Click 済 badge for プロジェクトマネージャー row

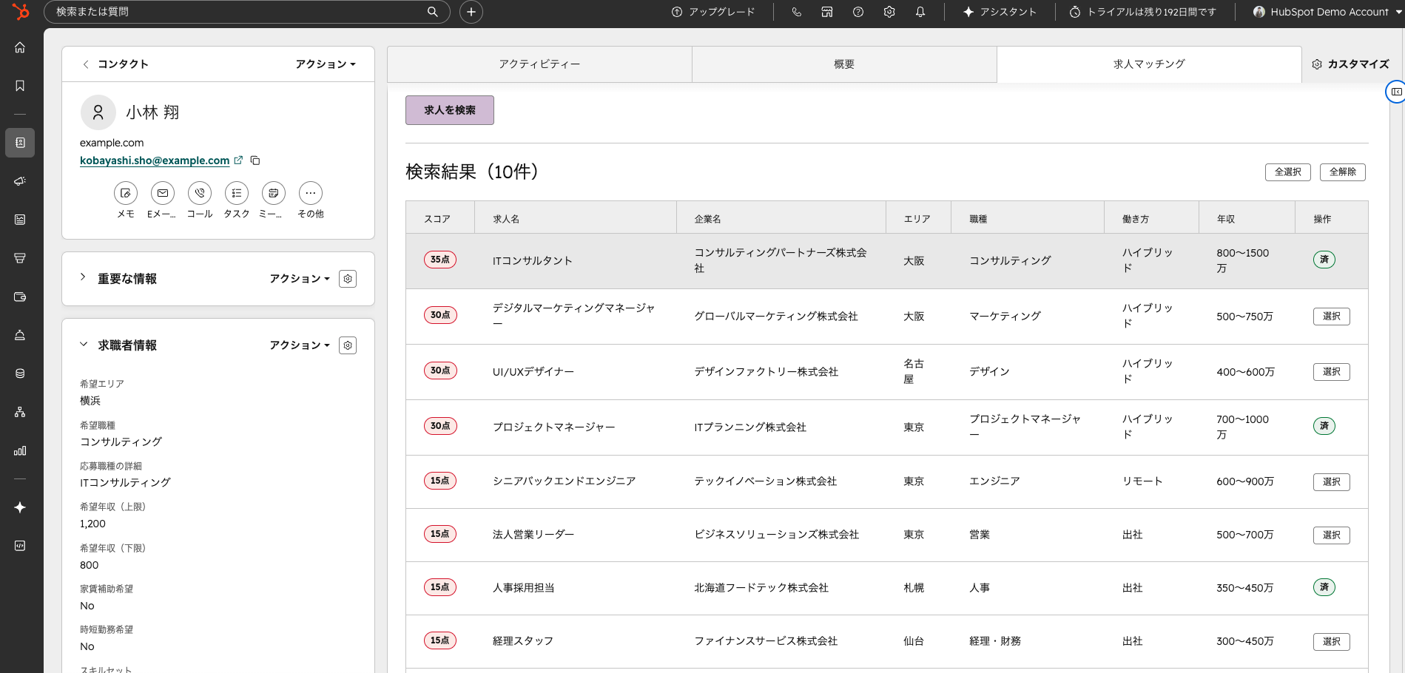tap(1324, 426)
